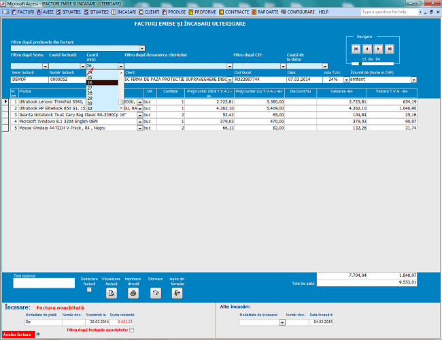Click the RAPOARTE menu icon
Screen dimensions: 442x340
click(254, 12)
